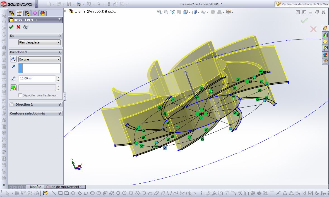Image resolution: width=329 pixels, height=197 pixels.
Task: Select the Line sketch tool
Action: click(54, 193)
